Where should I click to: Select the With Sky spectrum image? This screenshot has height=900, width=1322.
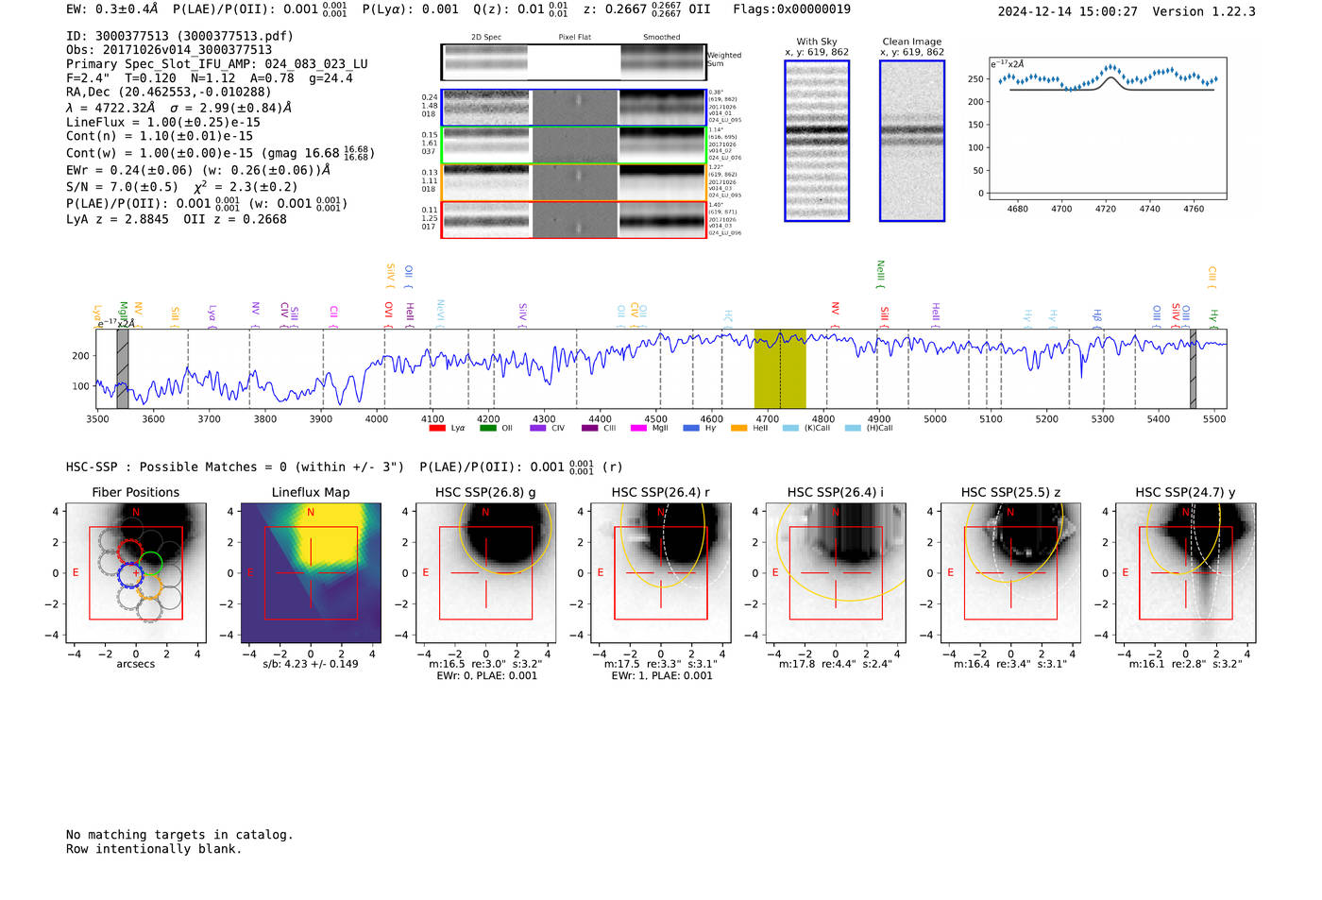(x=817, y=141)
